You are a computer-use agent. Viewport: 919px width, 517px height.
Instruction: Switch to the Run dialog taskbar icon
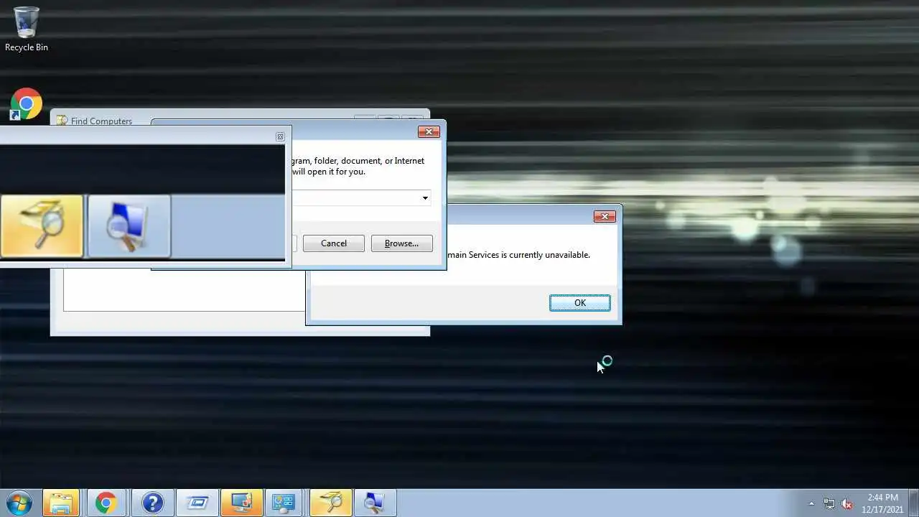[197, 503]
